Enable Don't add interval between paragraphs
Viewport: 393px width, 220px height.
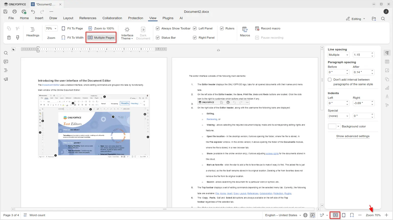click(330, 80)
